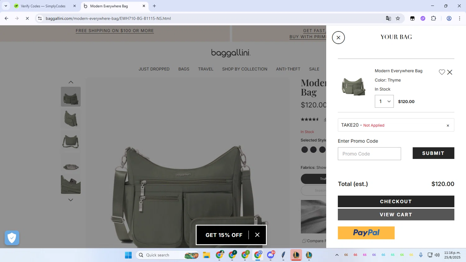Remove Modern Everywhere Bag from bag
466x262 pixels.
tap(450, 72)
